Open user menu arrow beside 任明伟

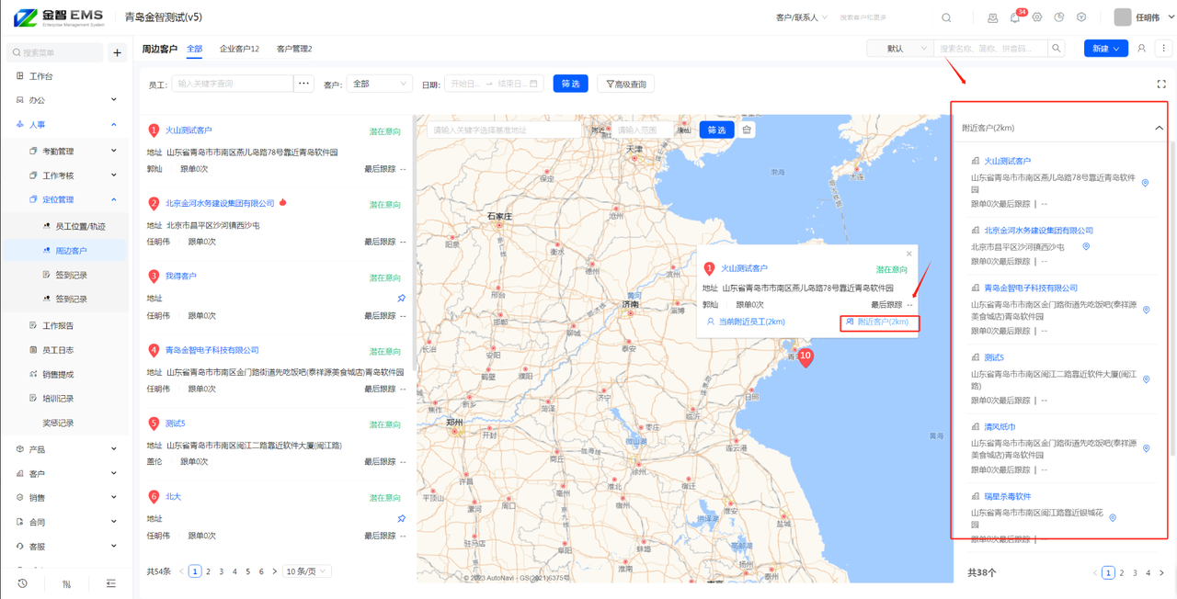[x=1170, y=17]
